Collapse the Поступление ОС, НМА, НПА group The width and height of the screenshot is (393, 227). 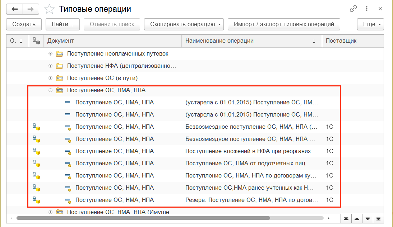(x=50, y=90)
